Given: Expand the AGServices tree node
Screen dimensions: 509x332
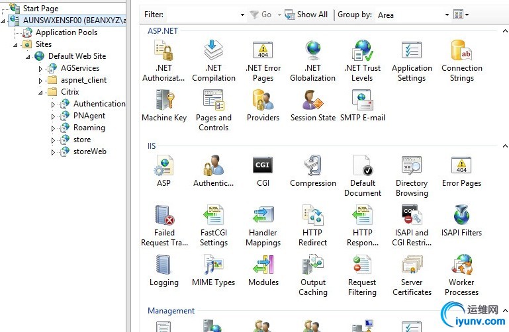Looking at the screenshot, I should [x=40, y=69].
